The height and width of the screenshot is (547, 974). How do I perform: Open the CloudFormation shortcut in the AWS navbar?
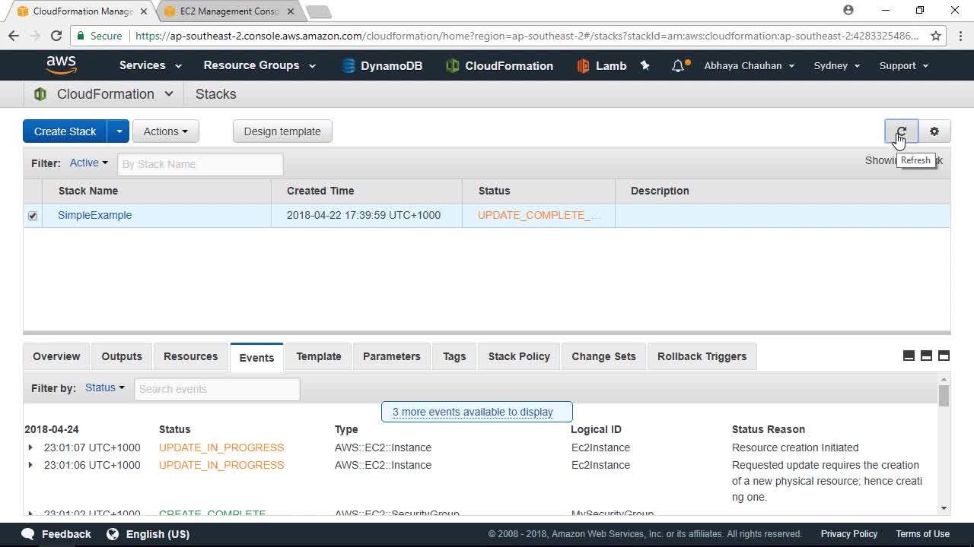pos(499,66)
